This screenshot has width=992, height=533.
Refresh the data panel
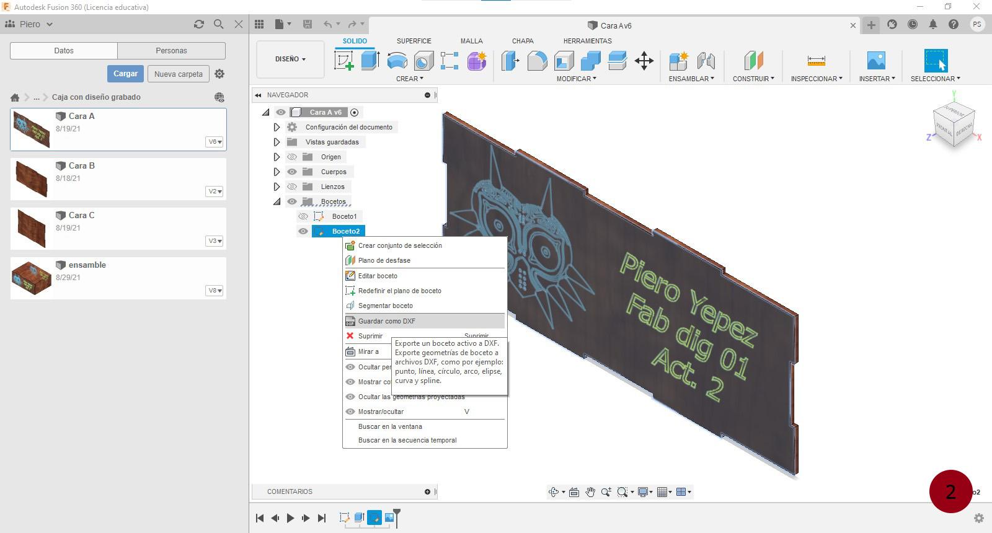coord(199,24)
